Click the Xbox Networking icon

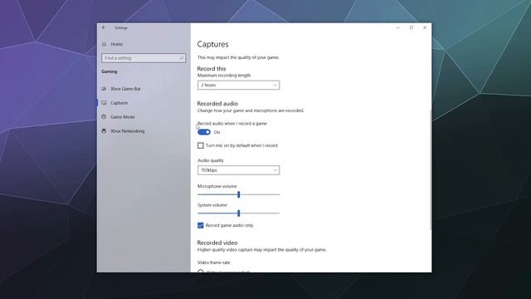(104, 131)
